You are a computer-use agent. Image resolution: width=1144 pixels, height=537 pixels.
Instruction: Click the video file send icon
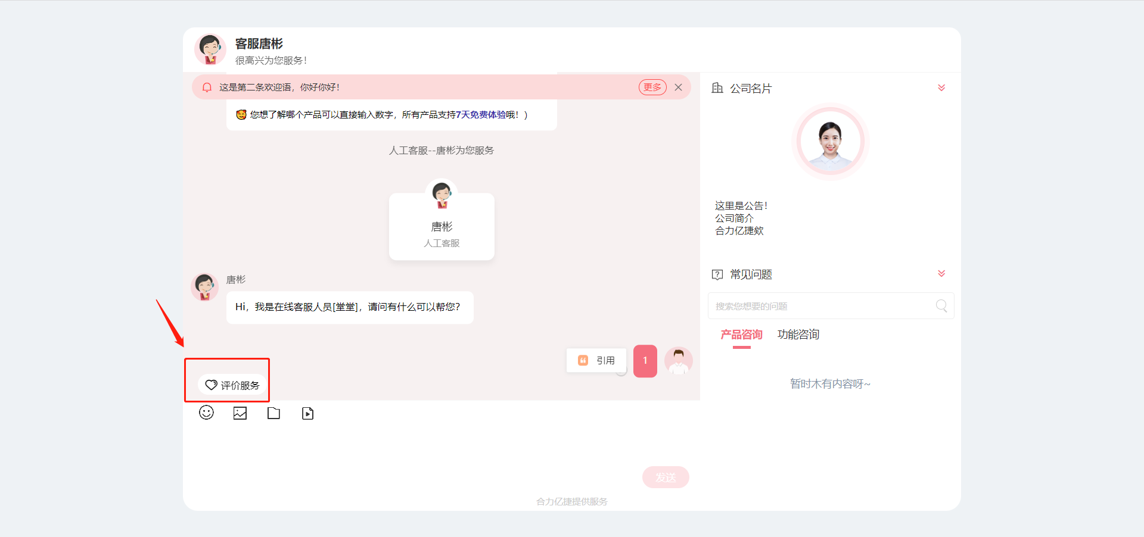tap(307, 413)
